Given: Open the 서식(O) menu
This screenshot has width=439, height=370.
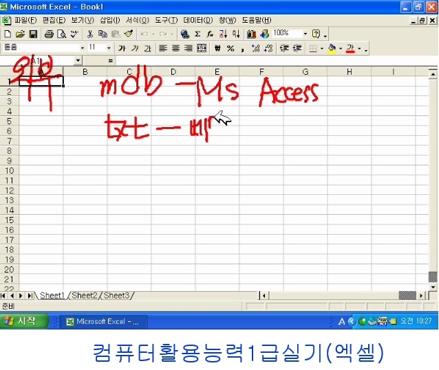Looking at the screenshot, I should point(137,20).
